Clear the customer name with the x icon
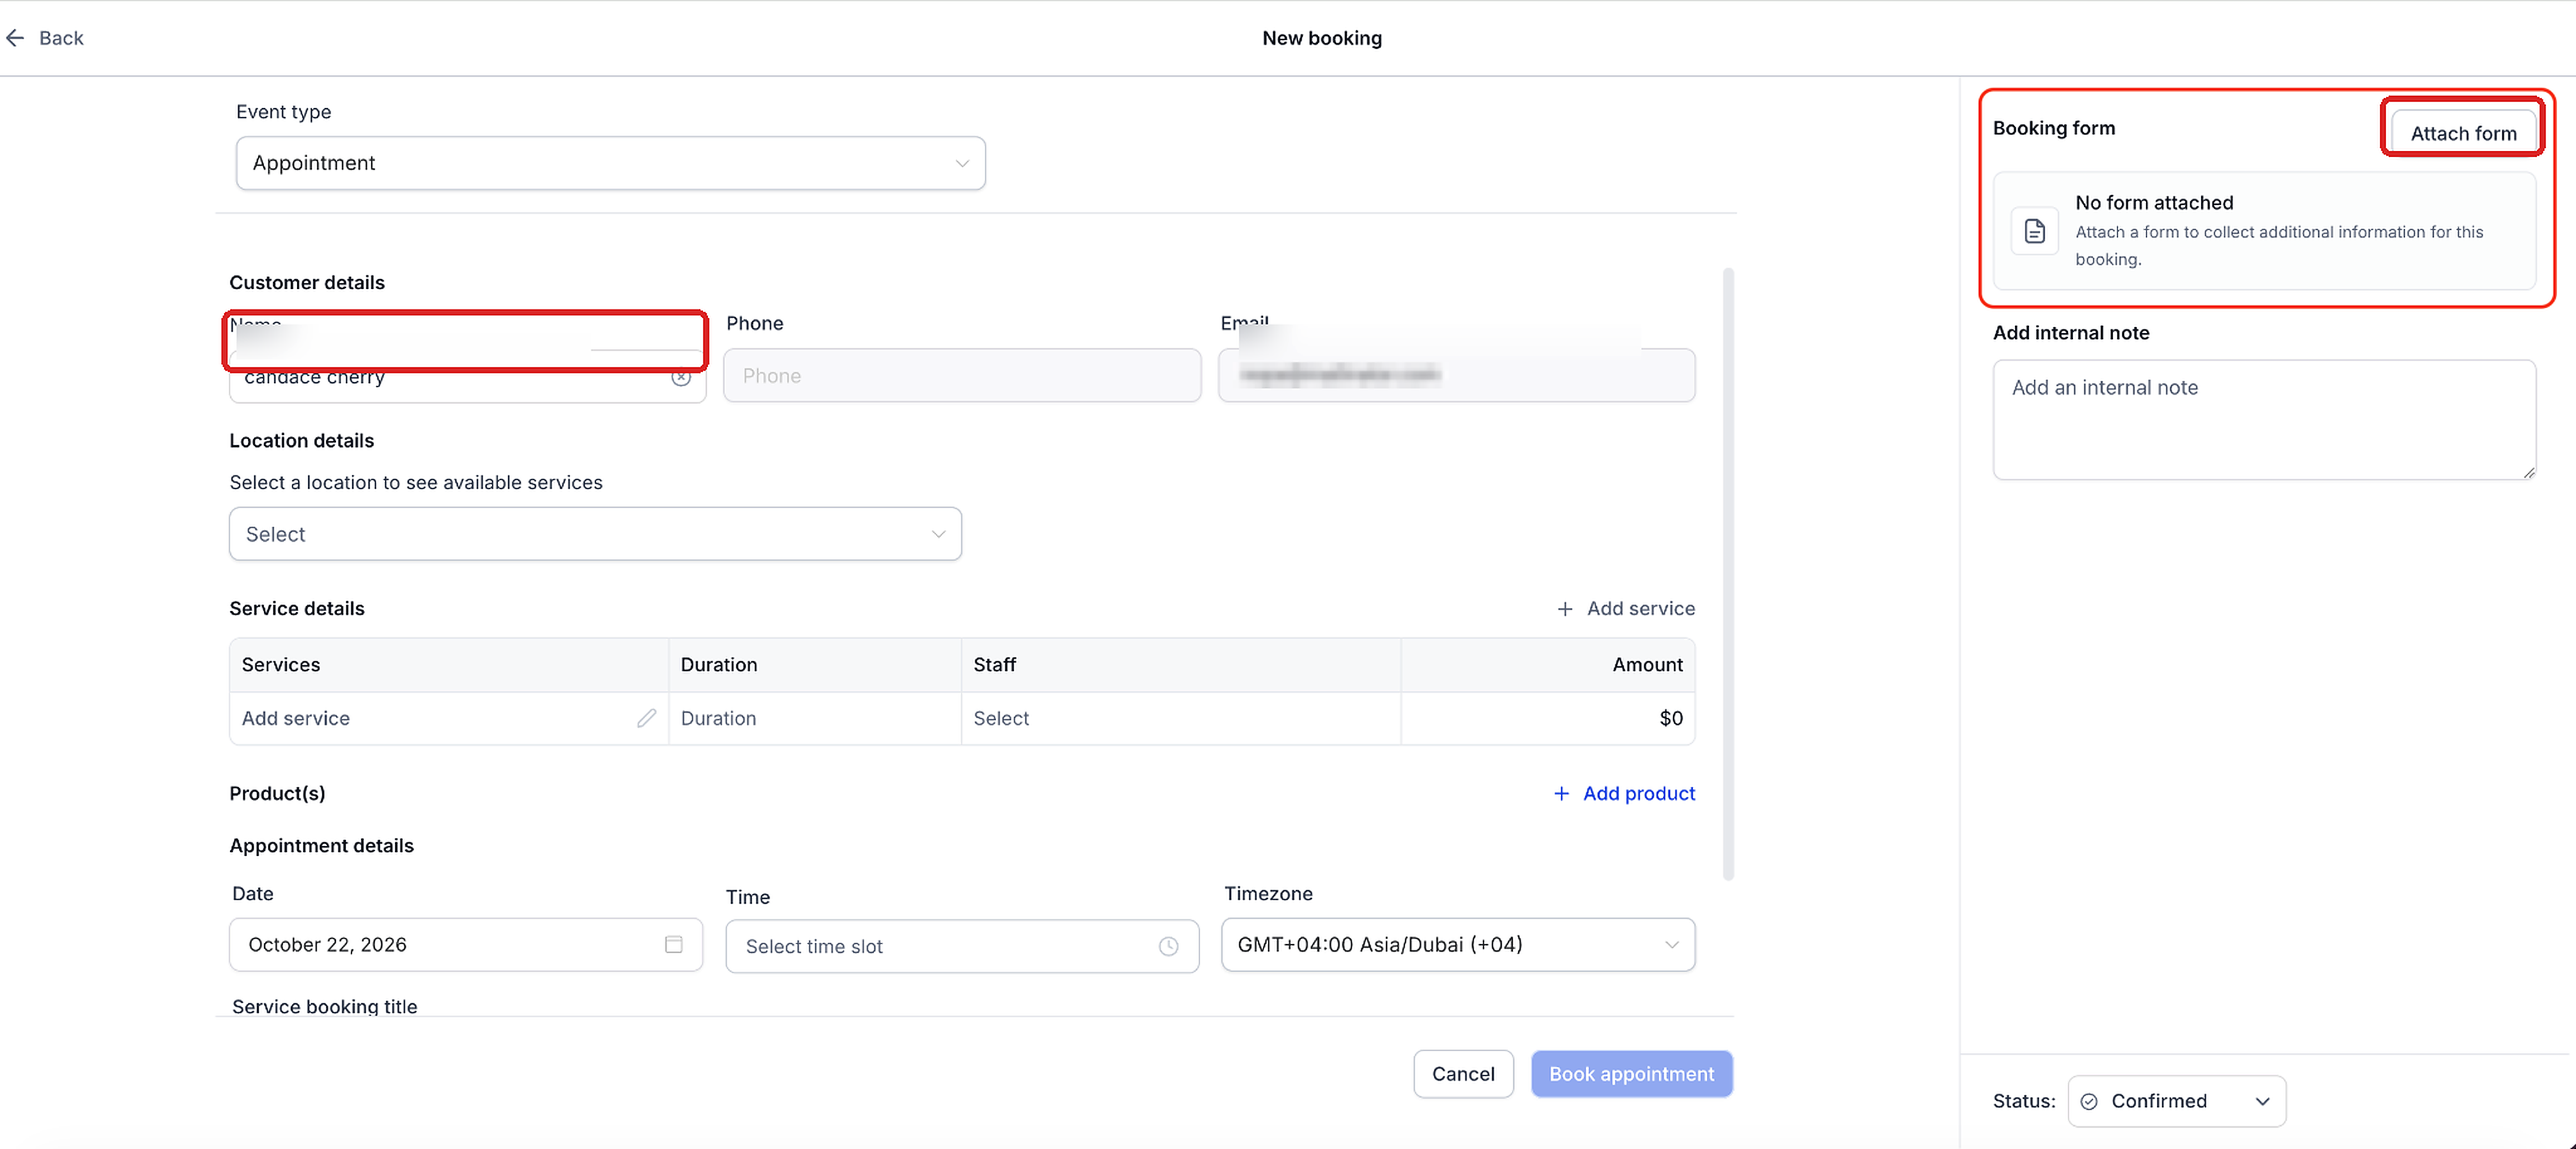This screenshot has height=1149, width=2576. tap(681, 378)
